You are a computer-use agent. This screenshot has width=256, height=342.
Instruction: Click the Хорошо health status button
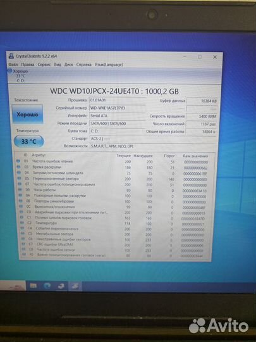(27, 114)
